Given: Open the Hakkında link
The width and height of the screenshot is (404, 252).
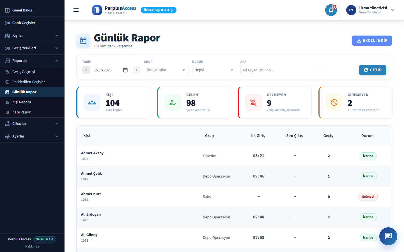Looking at the screenshot, I should [x=32, y=247].
